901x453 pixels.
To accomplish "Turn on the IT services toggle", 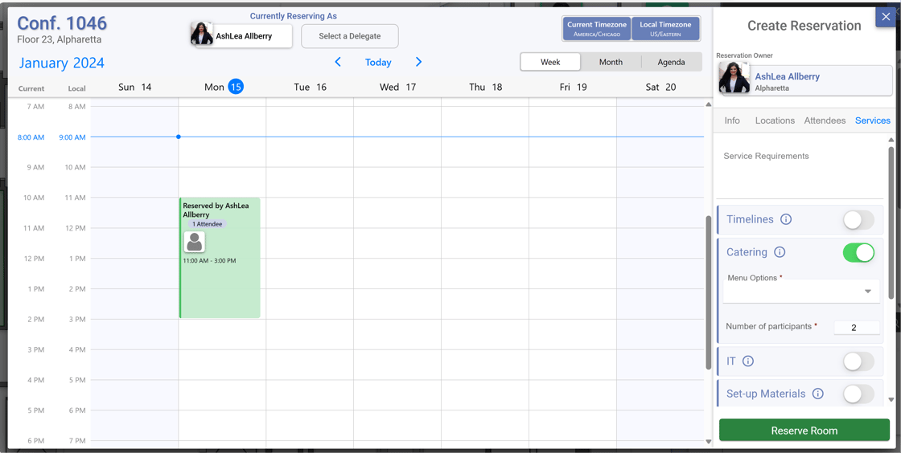I will click(858, 361).
